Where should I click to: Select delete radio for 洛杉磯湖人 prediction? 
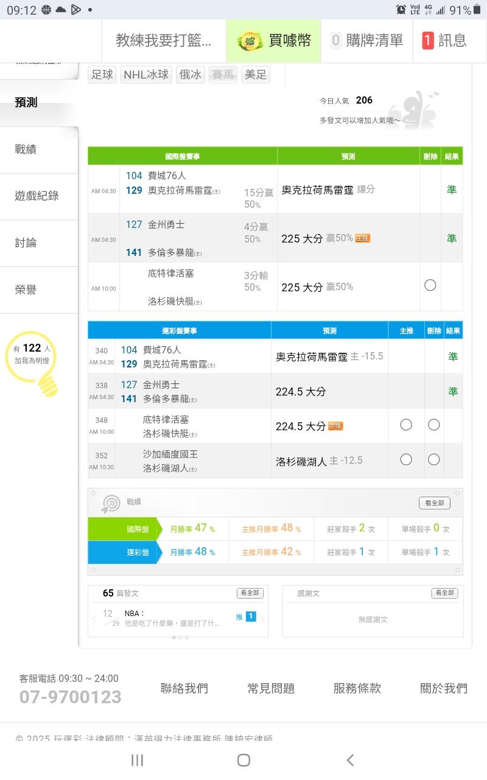(433, 459)
